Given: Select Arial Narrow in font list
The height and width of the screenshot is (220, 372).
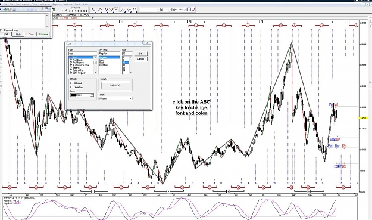Looking at the screenshot, I should click(78, 63).
